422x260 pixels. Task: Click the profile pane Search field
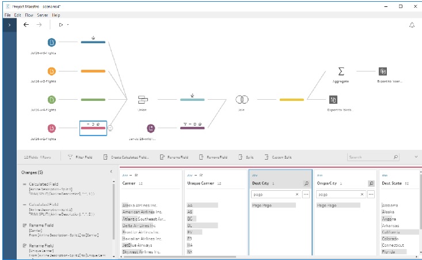click(370, 157)
